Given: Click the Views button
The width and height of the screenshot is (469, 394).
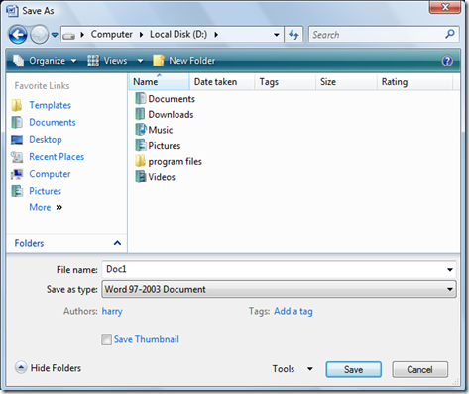Looking at the screenshot, I should (107, 61).
